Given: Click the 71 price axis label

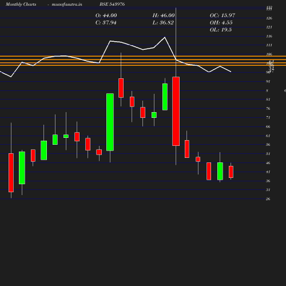Looking at the screenshot, I should click(268, 118).
